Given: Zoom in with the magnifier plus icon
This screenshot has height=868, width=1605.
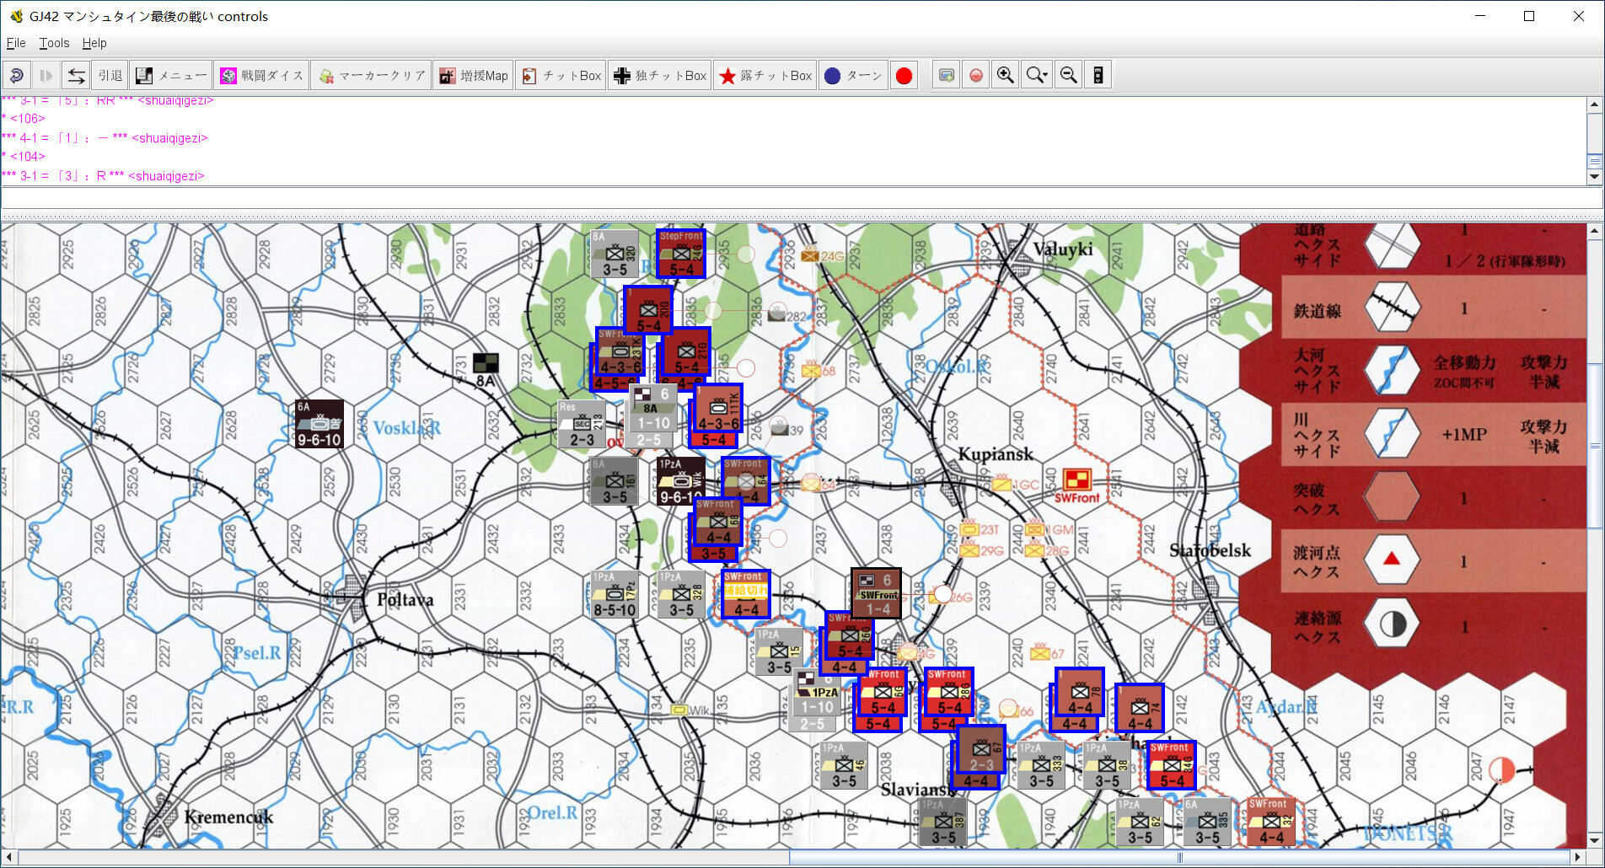Looking at the screenshot, I should [1006, 76].
